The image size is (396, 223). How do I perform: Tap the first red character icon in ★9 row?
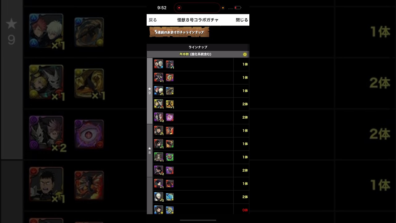tap(158, 64)
